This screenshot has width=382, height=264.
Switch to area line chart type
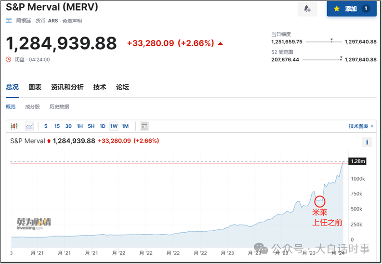(x=29, y=126)
